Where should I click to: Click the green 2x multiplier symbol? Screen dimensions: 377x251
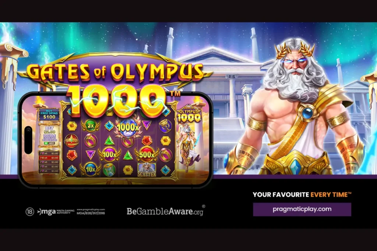91,126
